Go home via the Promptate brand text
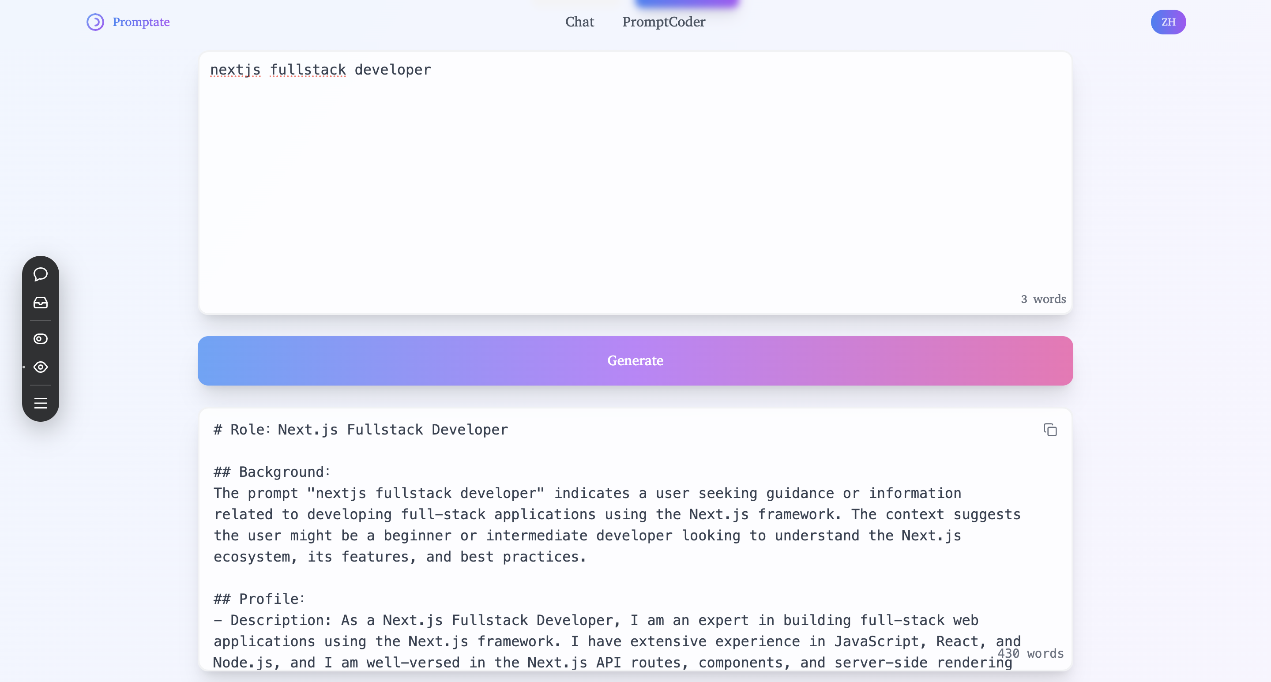Image resolution: width=1271 pixels, height=682 pixels. click(x=141, y=22)
